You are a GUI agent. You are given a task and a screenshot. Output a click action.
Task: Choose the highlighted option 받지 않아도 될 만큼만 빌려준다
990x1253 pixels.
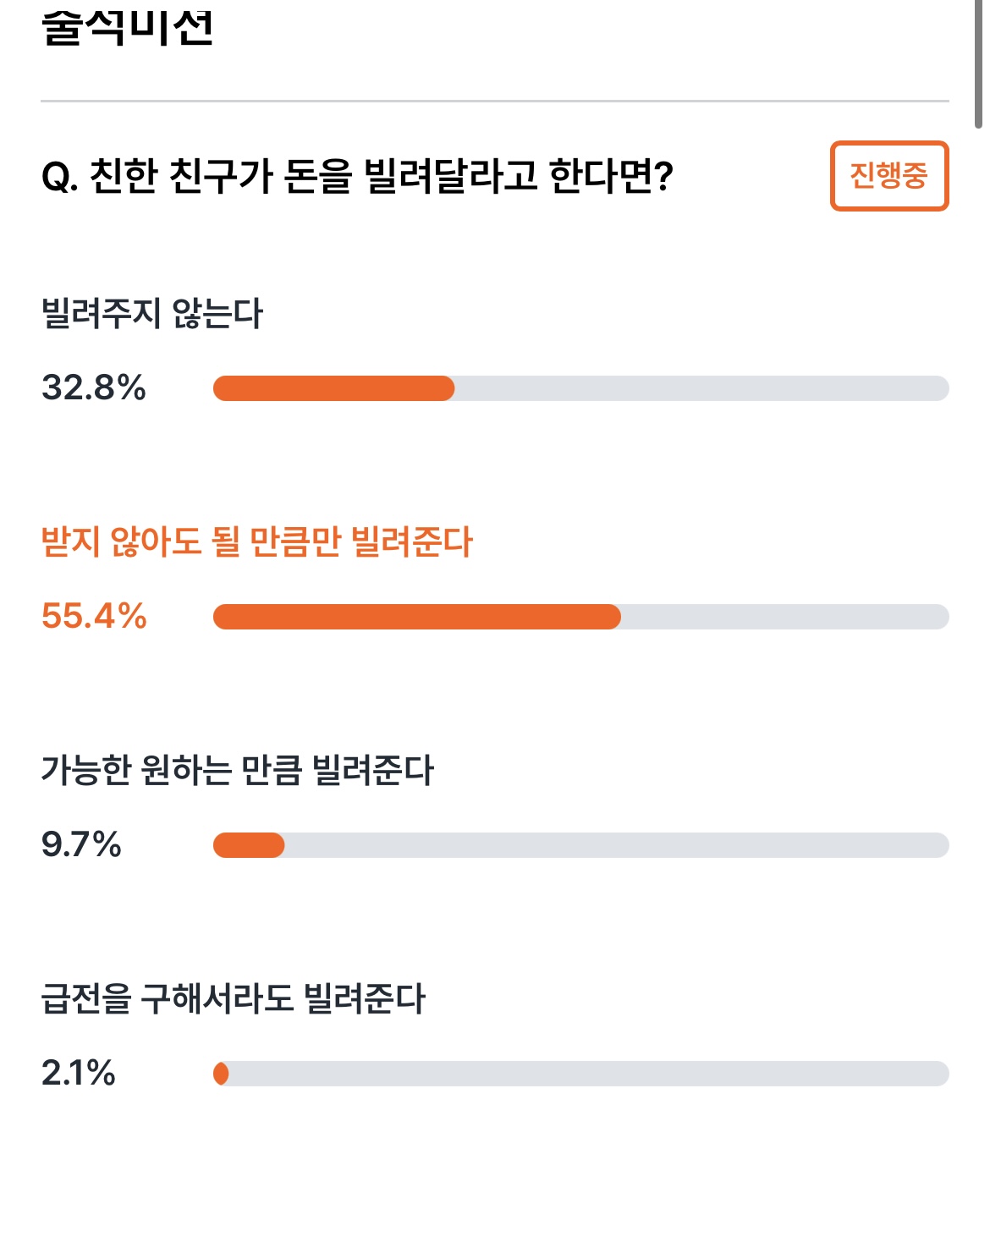257,542
